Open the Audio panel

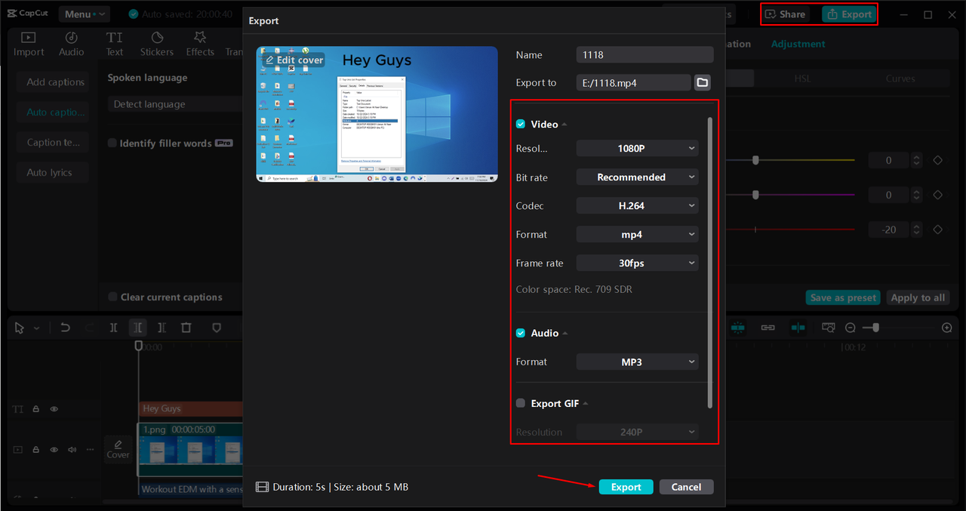point(72,44)
